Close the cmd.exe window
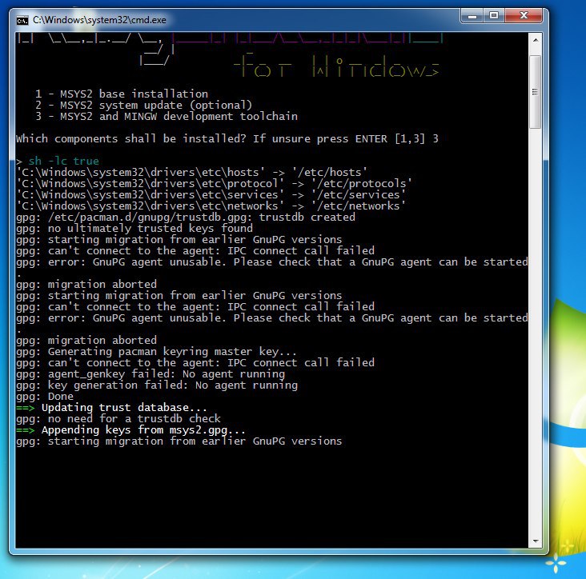Screen dimensions: 586x579 pos(524,16)
